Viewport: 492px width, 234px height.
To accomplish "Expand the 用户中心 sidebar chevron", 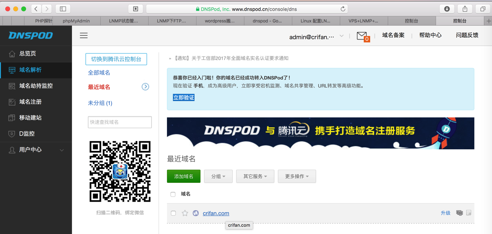I will click(x=62, y=150).
